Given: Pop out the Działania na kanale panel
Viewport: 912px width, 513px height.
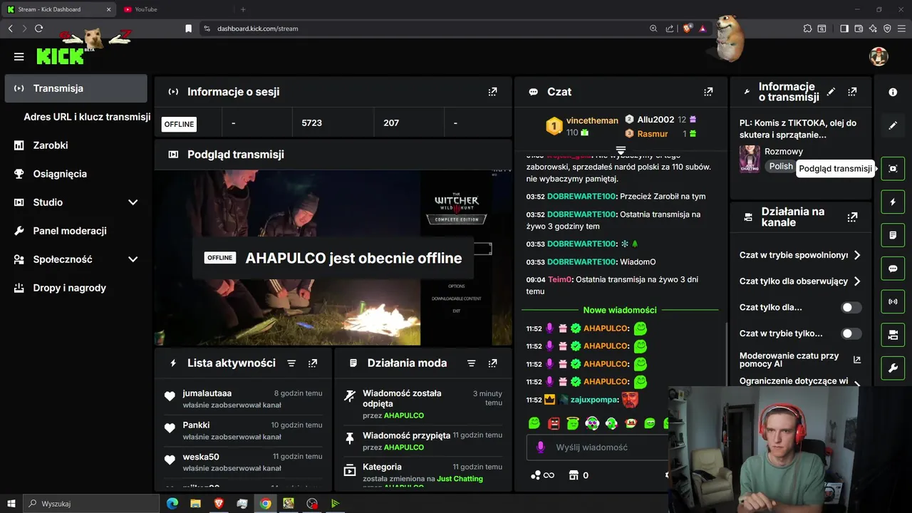Looking at the screenshot, I should [852, 217].
